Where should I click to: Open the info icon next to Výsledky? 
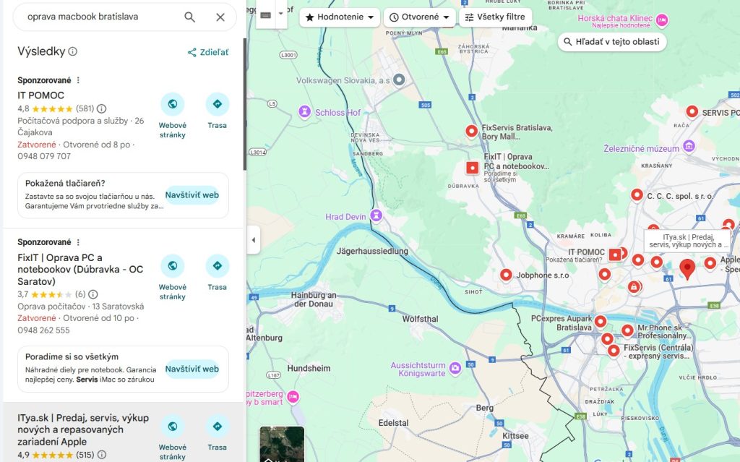(73, 51)
